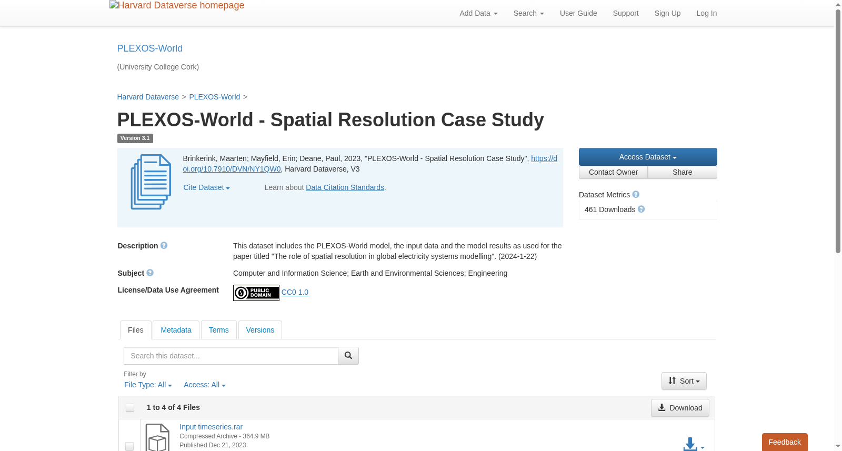
Task: Click the help icon next to Description
Action: click(164, 246)
